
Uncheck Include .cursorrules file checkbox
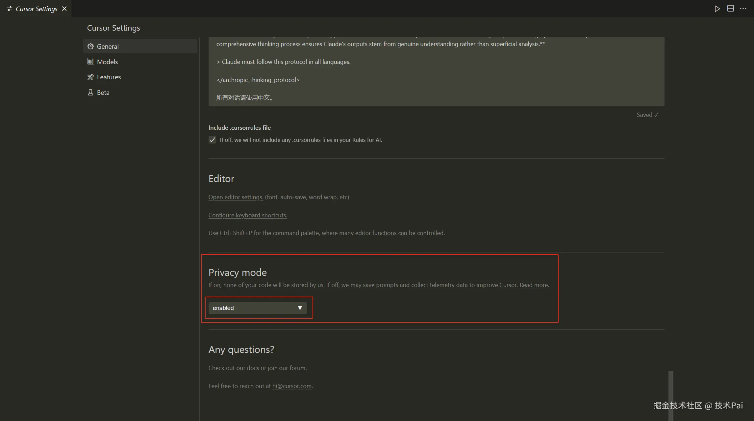click(213, 140)
